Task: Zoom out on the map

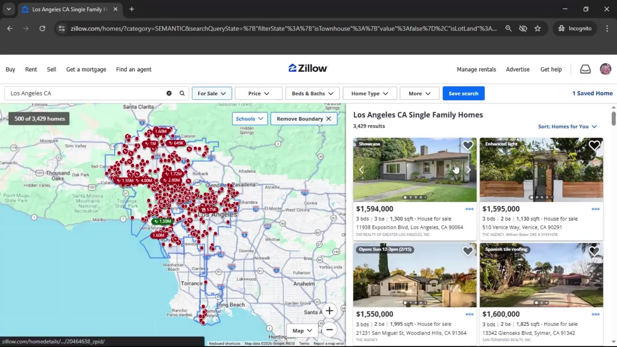Action: point(329,330)
